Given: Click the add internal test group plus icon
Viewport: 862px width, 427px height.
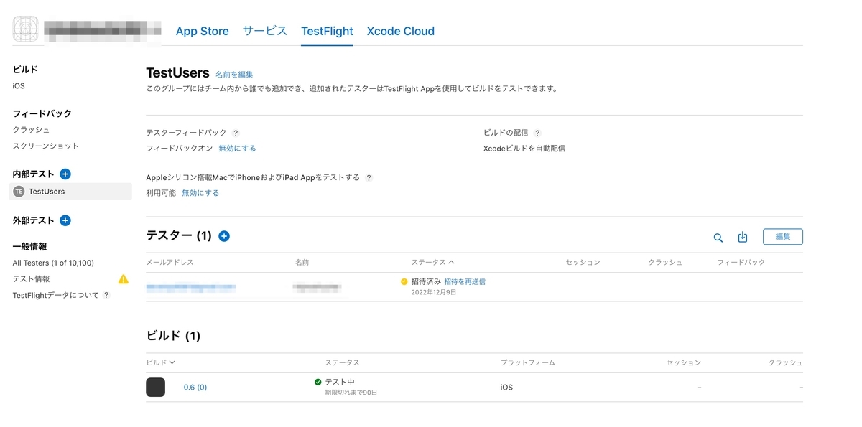Looking at the screenshot, I should [65, 174].
